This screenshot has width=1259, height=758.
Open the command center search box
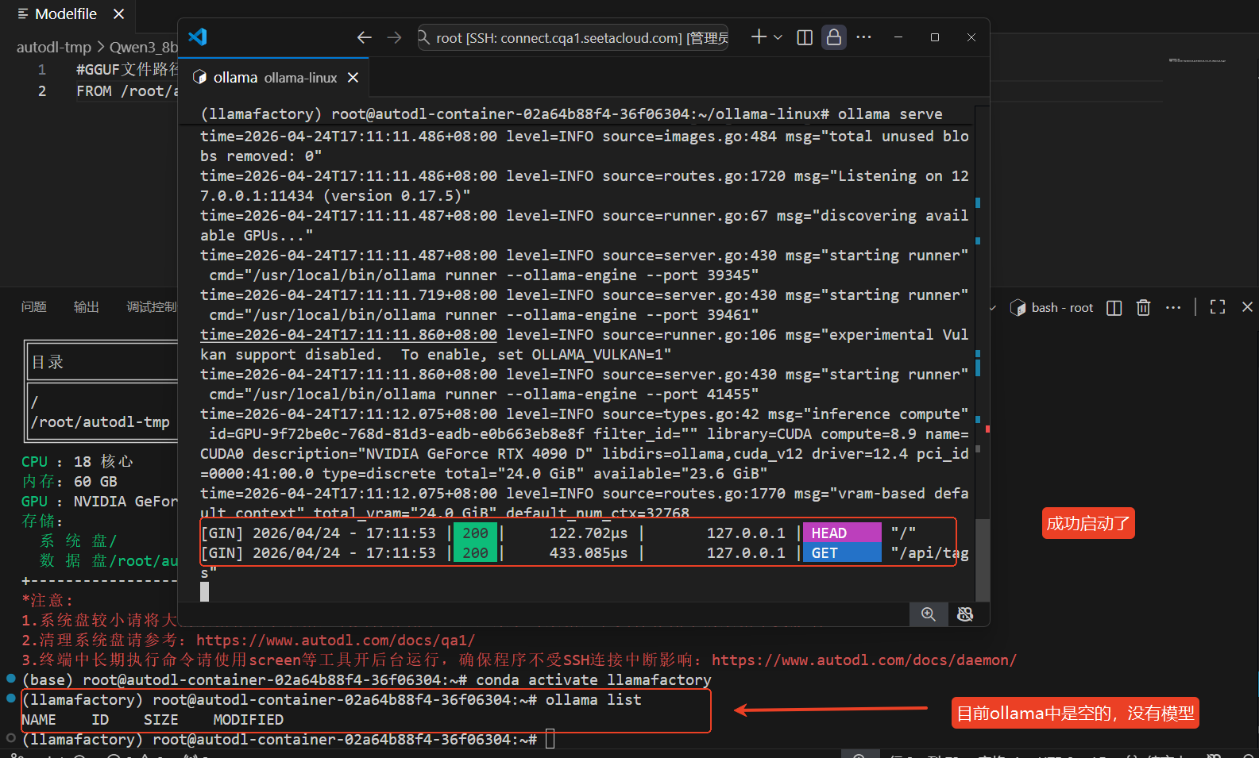pyautogui.click(x=573, y=37)
